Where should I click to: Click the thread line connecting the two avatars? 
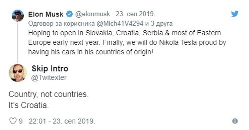tap(18, 43)
